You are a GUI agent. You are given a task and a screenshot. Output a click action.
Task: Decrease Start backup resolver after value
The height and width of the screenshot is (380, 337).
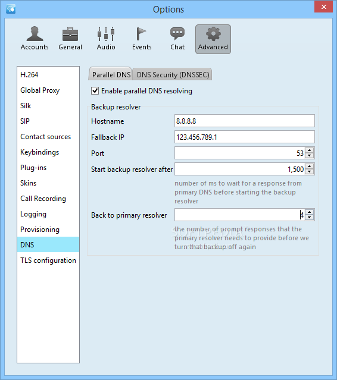pyautogui.click(x=310, y=172)
